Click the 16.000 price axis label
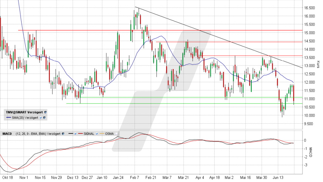This screenshot has height=182, width=323. click(x=310, y=16)
